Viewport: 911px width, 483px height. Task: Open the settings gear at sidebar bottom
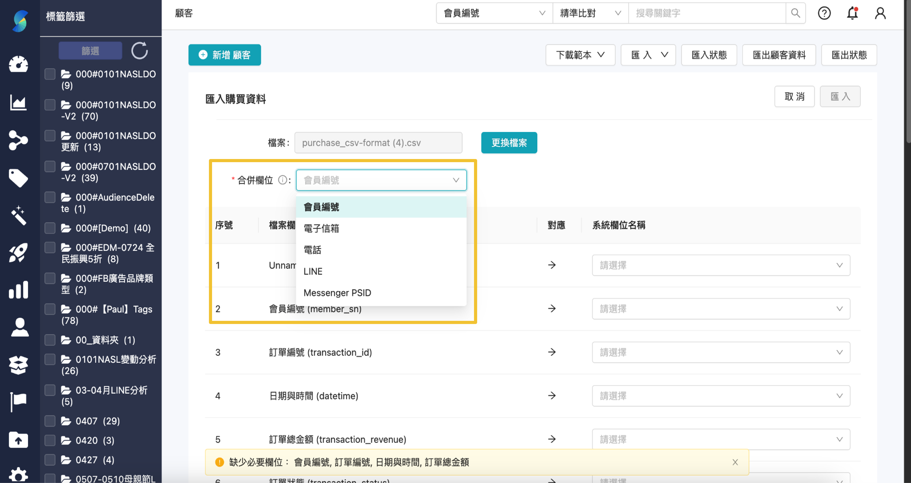click(19, 474)
